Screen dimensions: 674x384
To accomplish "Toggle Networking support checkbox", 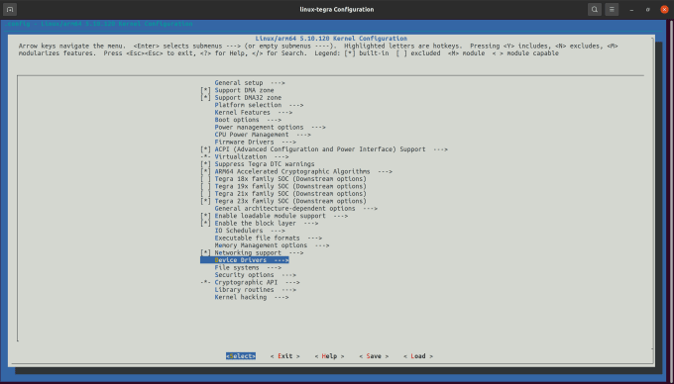I will click(206, 252).
